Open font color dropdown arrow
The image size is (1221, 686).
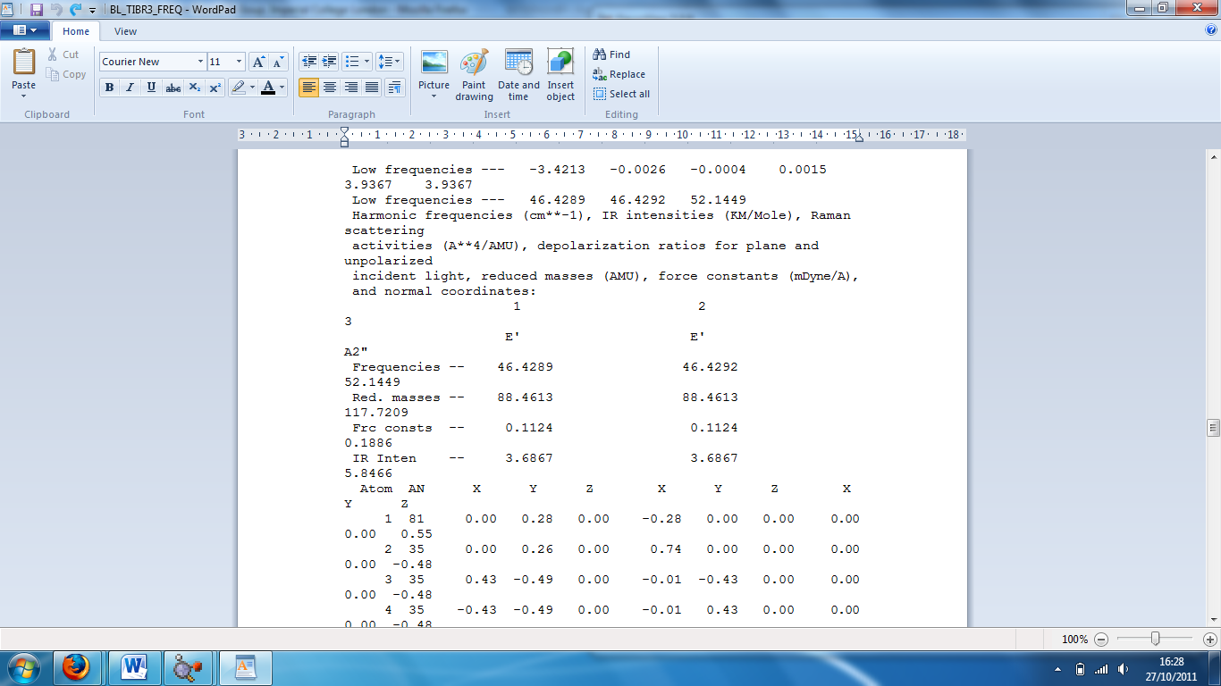click(x=282, y=88)
